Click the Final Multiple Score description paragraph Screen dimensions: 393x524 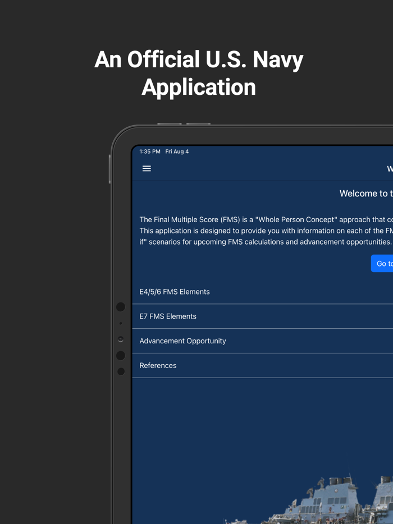pyautogui.click(x=266, y=231)
